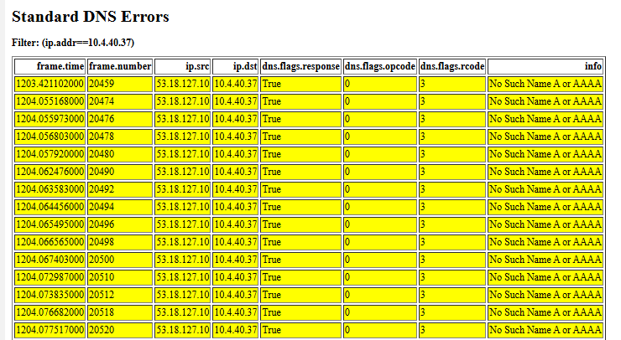This screenshot has height=340, width=621.
Task: Select the ip.src column header
Action: coord(182,65)
